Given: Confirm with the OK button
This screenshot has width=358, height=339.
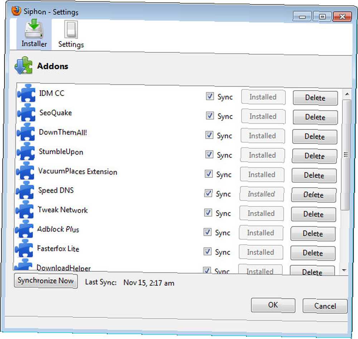Looking at the screenshot, I should pyautogui.click(x=273, y=305).
